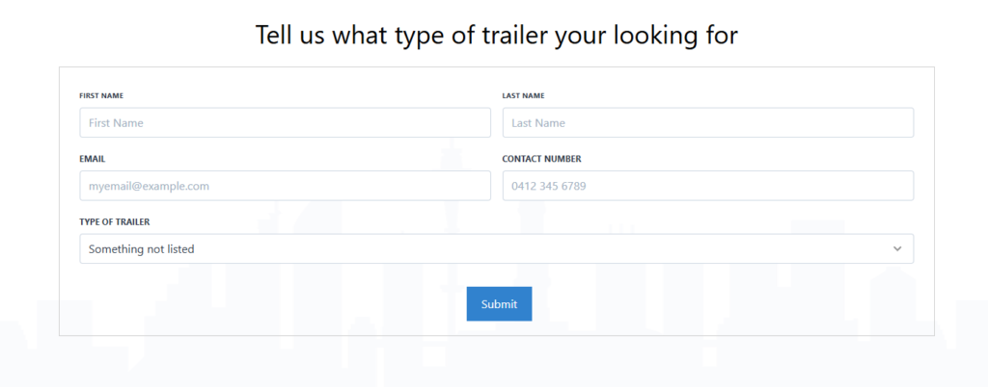Click the EMAIL field label
The image size is (988, 387).
click(92, 159)
